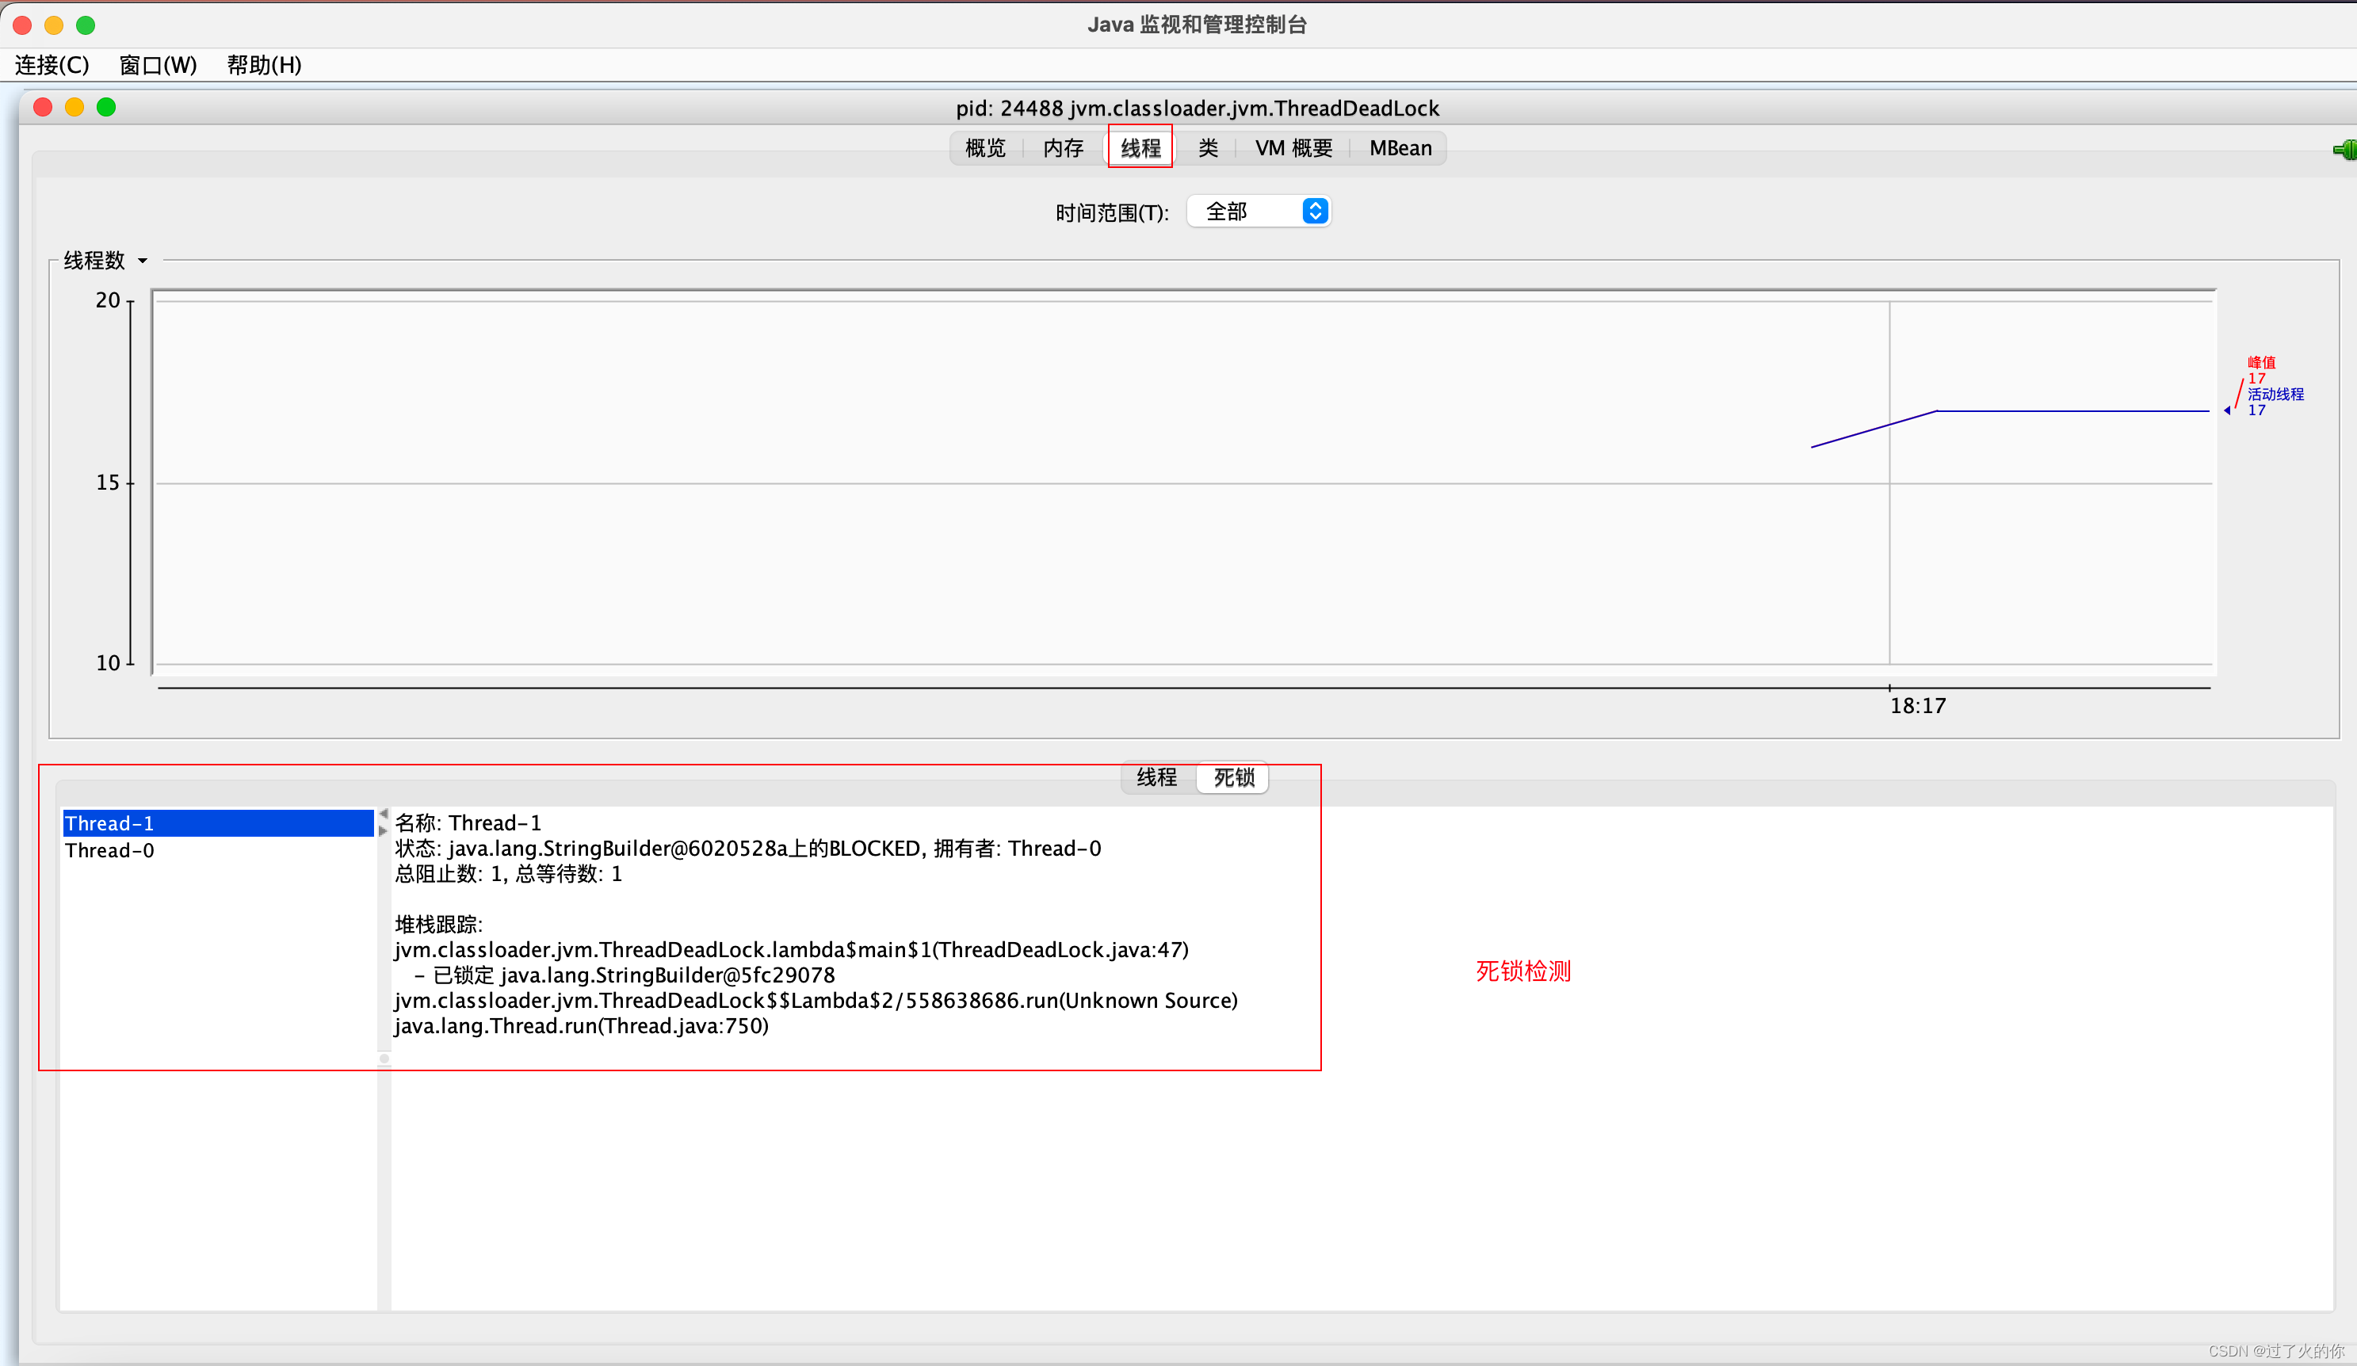Expand the 线程数 chart menu arrow
This screenshot has width=2357, height=1366.
click(143, 261)
